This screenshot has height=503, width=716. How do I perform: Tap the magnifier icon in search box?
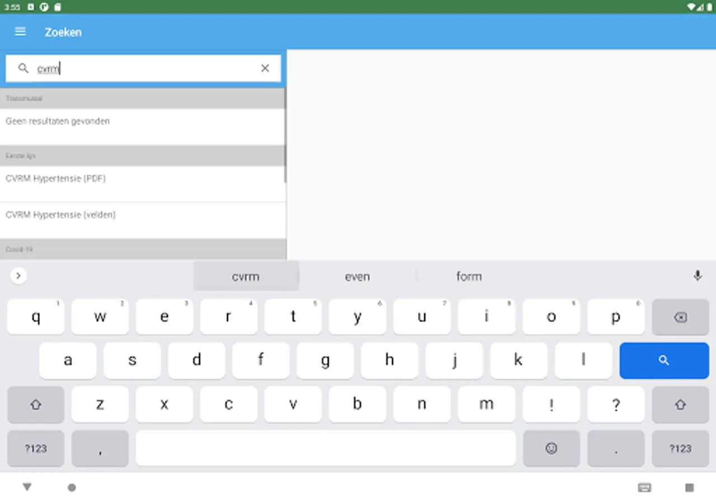pyautogui.click(x=23, y=68)
